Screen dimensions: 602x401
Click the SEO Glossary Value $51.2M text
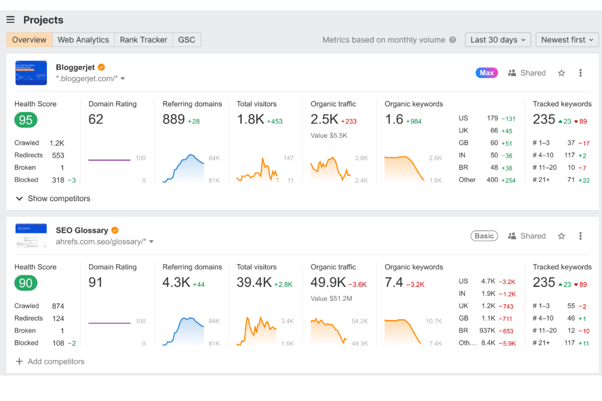pos(332,299)
